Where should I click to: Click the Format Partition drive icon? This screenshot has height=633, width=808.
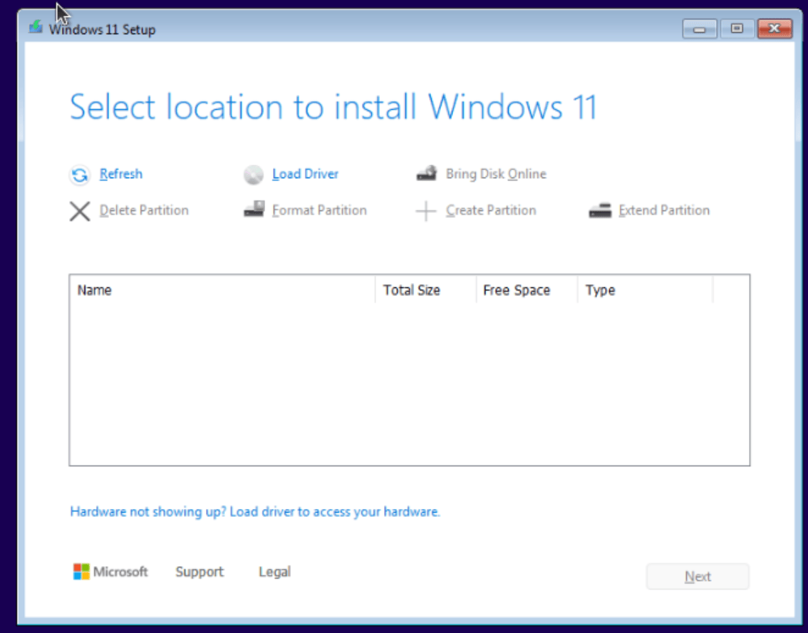pos(254,210)
